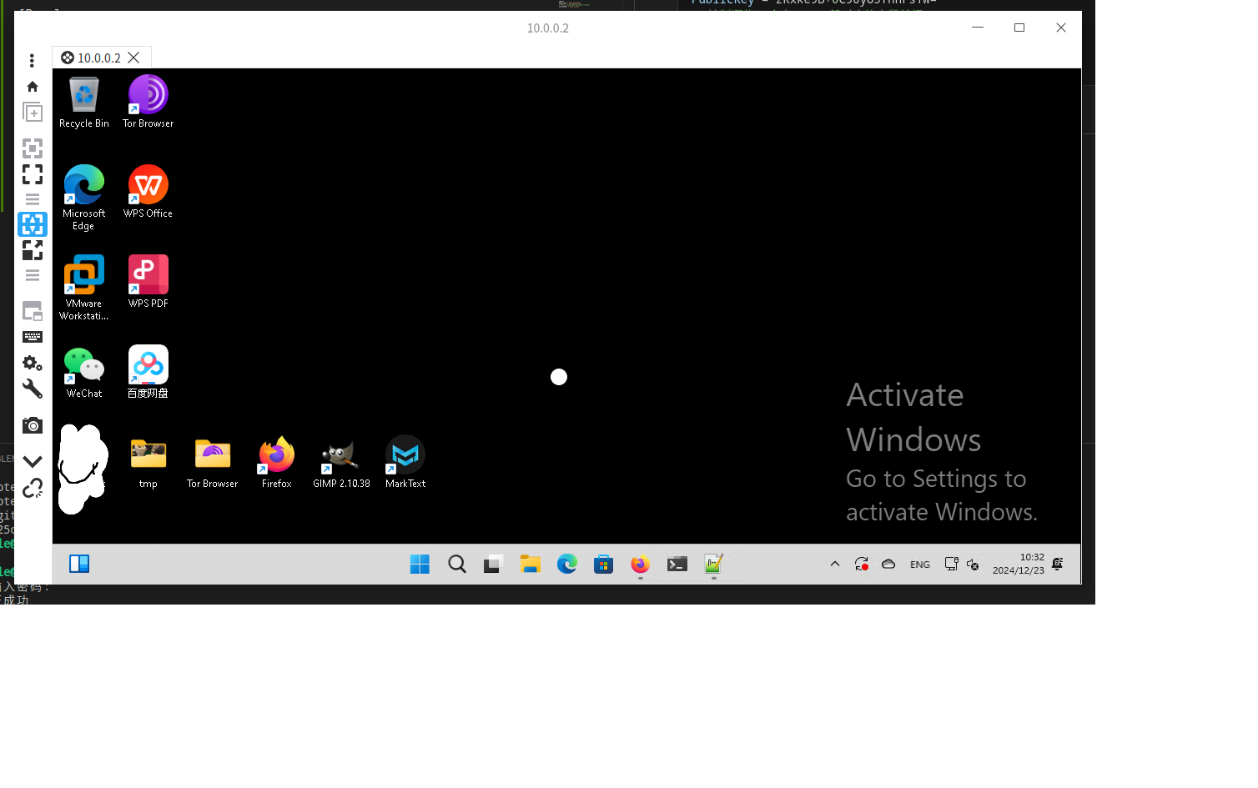This screenshot has width=1258, height=788.
Task: Toggle grab all keyboard events
Action: click(33, 337)
